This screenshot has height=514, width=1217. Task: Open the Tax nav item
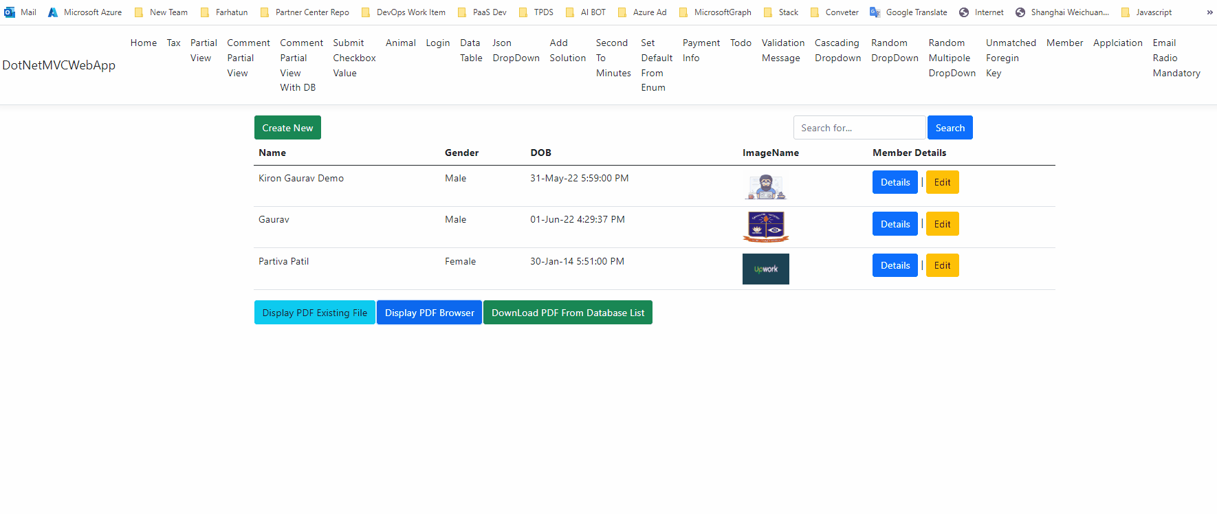point(174,43)
